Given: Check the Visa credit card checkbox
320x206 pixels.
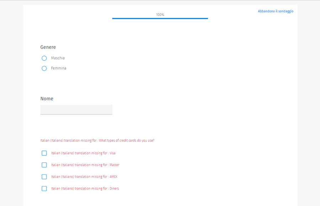Looking at the screenshot, I should pos(44,153).
